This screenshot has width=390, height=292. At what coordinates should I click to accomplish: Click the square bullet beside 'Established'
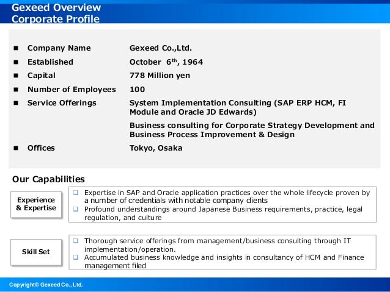tap(16, 62)
